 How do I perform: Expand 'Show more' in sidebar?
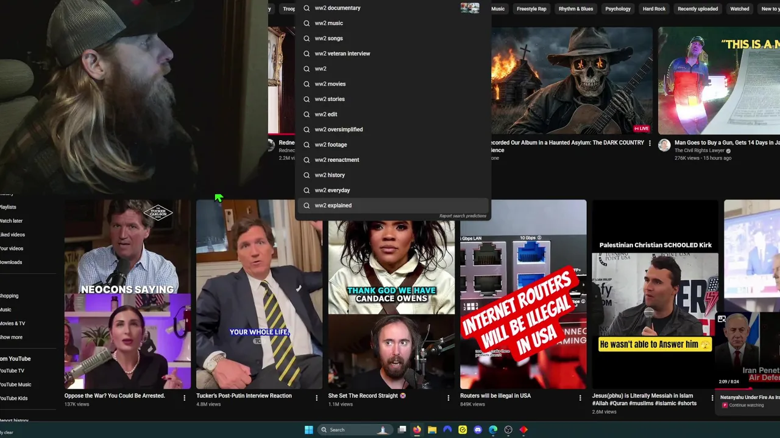11,337
